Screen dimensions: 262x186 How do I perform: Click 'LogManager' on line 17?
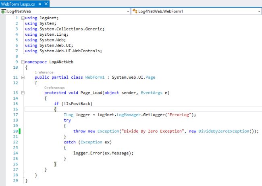[129, 115]
